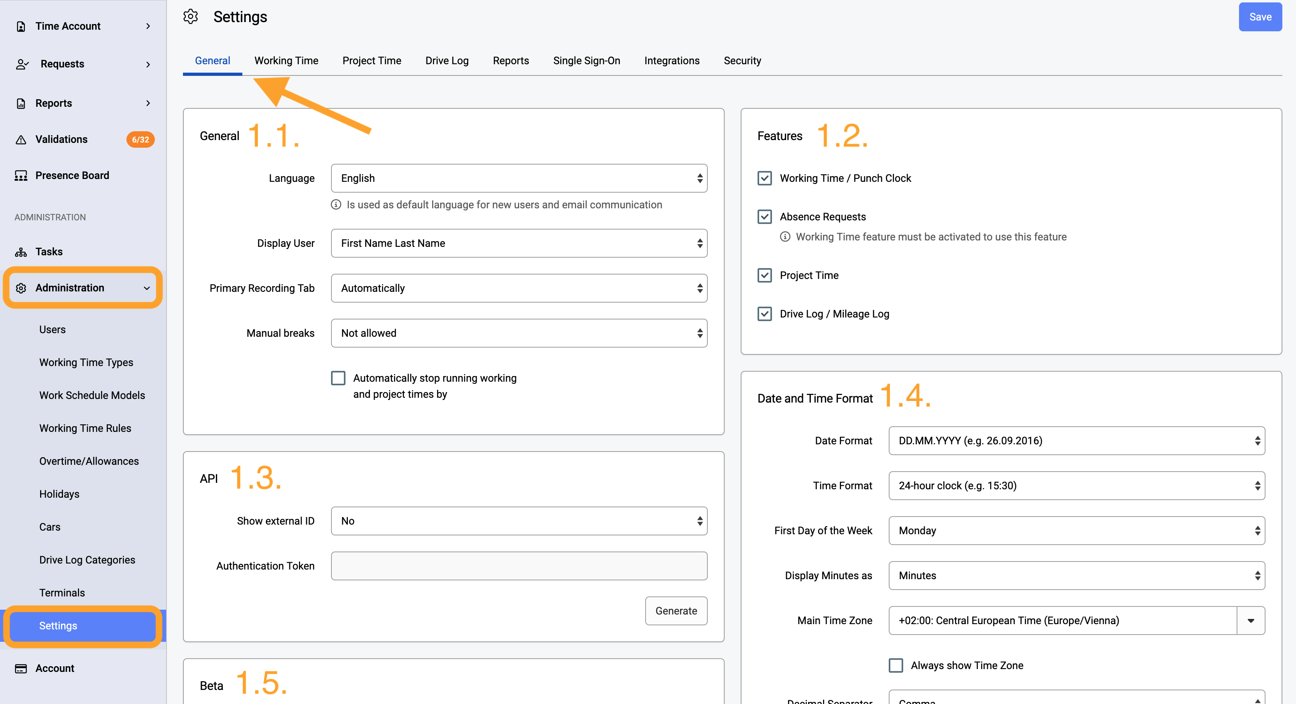This screenshot has width=1296, height=704.
Task: Click the Time Account sidebar icon
Action: coord(21,26)
